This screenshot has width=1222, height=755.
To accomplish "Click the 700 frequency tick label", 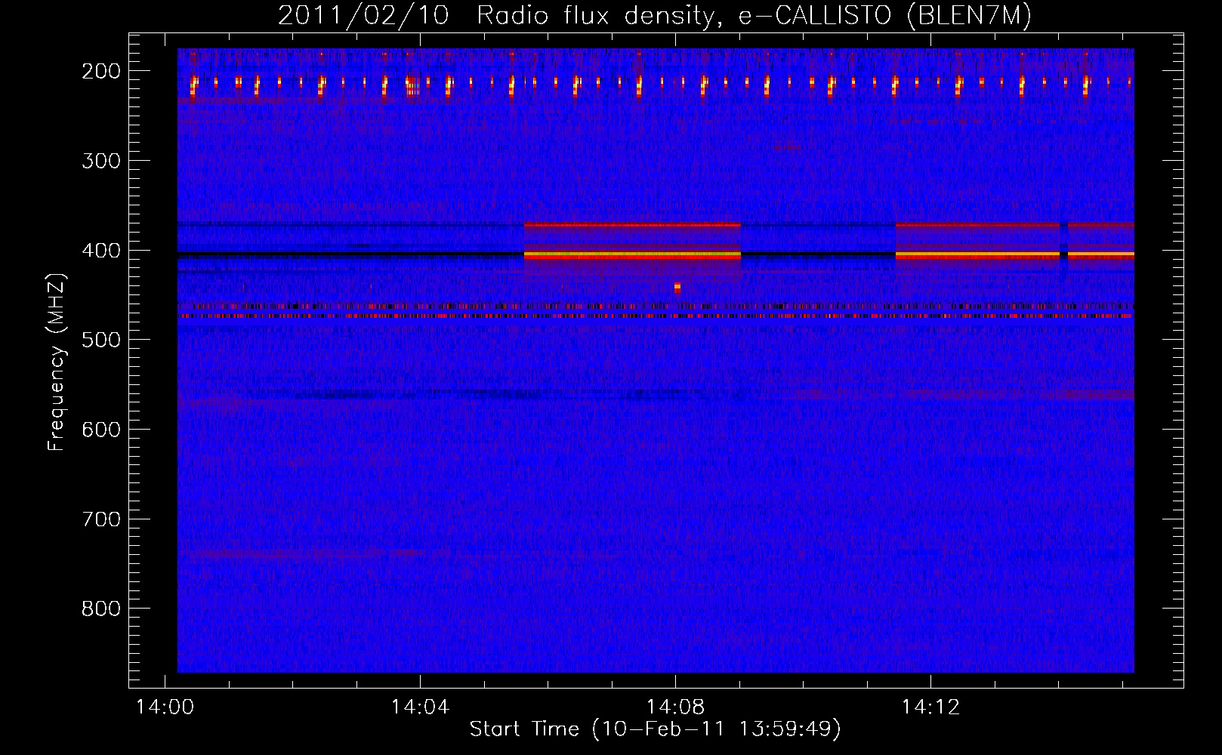I will point(100,519).
